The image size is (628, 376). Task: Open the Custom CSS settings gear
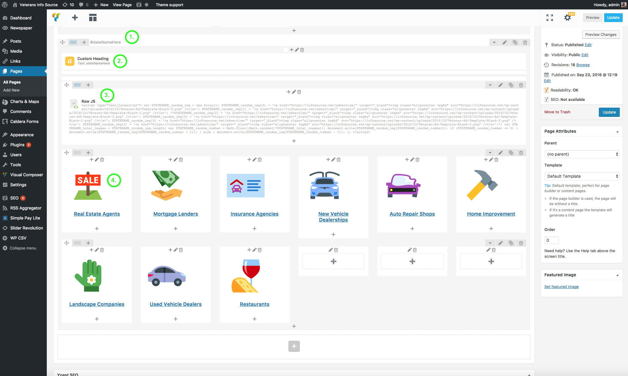pos(568,18)
